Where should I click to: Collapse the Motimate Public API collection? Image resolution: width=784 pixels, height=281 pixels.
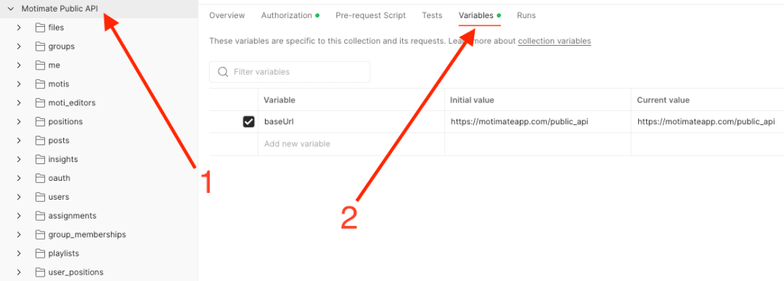point(10,9)
